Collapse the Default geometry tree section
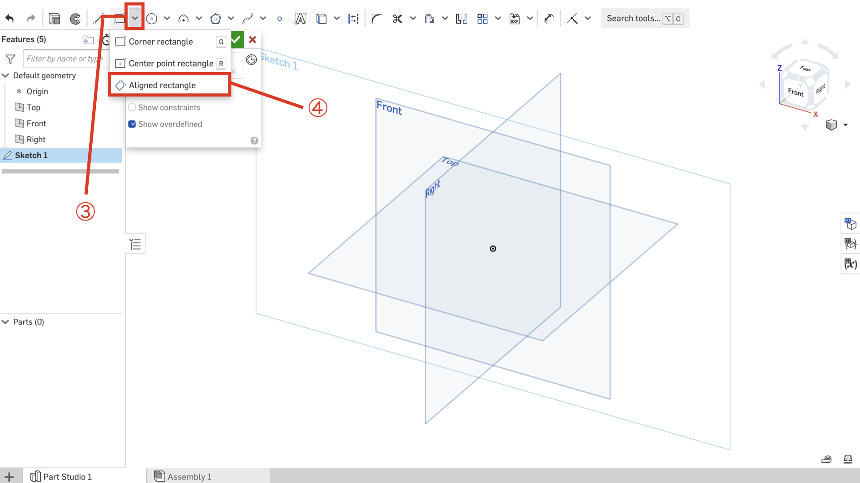860x483 pixels. click(6, 75)
